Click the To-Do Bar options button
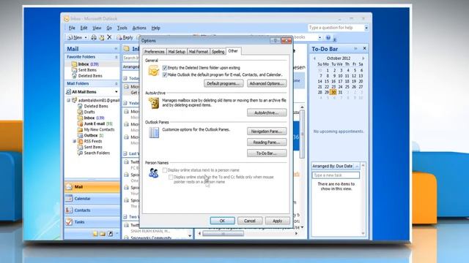469x263 pixels. [x=267, y=153]
